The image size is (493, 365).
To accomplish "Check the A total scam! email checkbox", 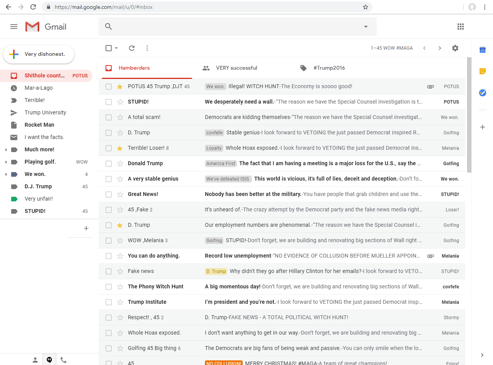I will coord(109,117).
